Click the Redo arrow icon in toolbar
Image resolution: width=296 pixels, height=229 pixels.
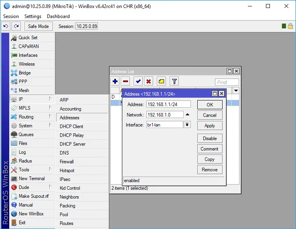tap(16, 26)
